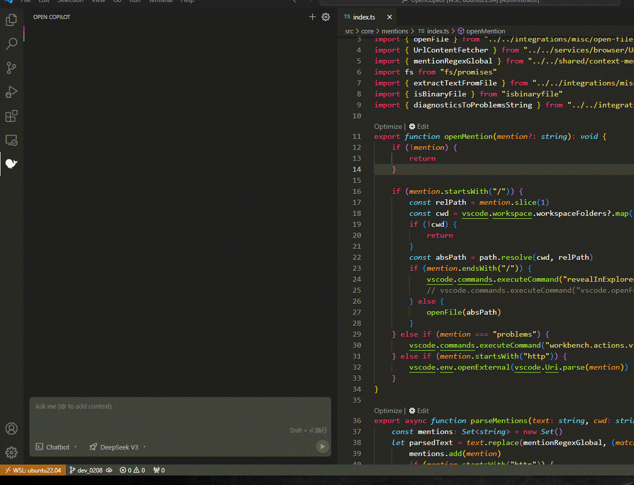Click Optimize code lens above openMention
634x485 pixels.
coord(388,126)
